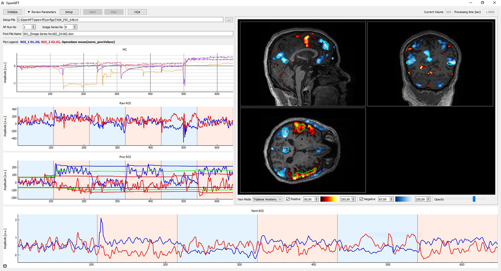
Task: Increase NF Run No with the up arrow
Action: point(33,26)
